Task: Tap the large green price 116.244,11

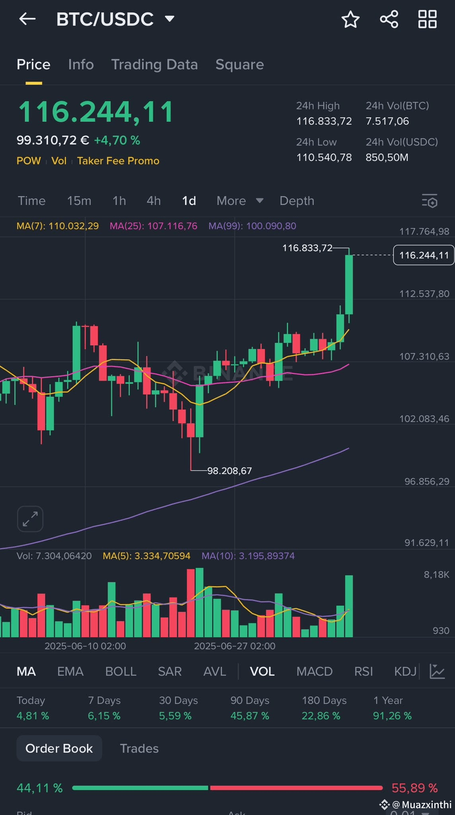Action: coord(95,111)
